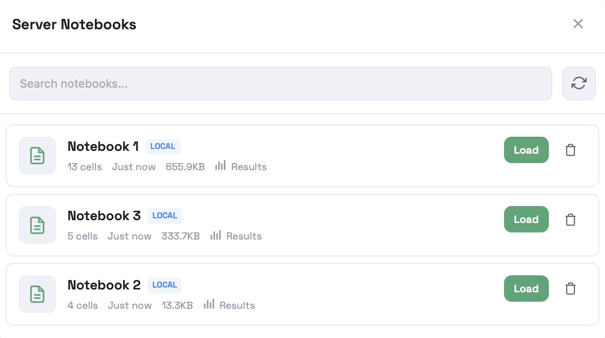This screenshot has height=338, width=605.
Task: Delete Notebook 2 with trash icon
Action: click(571, 289)
